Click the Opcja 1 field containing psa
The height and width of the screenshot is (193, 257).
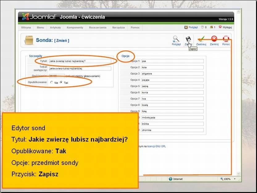[172, 61]
